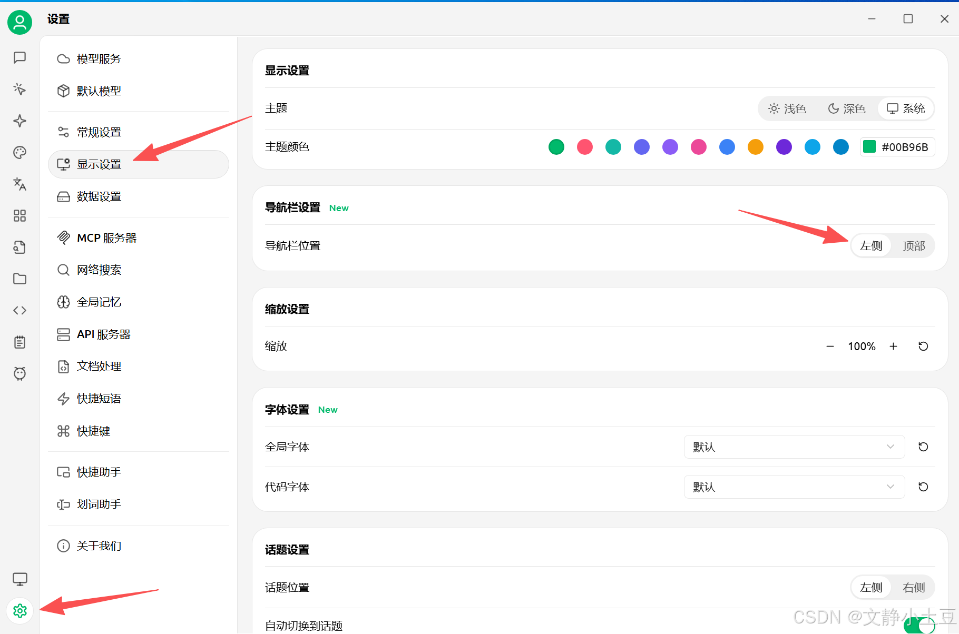
Task: Pick the coral red theme color swatch
Action: point(585,147)
